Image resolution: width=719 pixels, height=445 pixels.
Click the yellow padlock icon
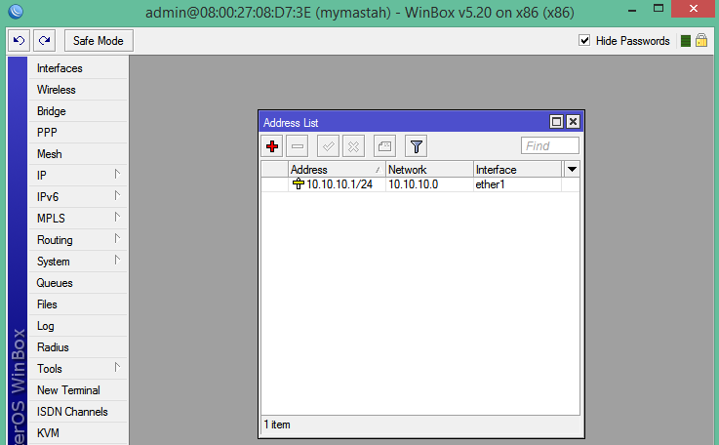[x=701, y=40]
